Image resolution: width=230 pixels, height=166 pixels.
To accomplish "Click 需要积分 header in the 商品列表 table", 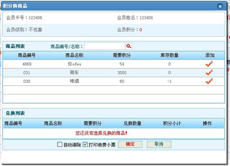I will point(122,55).
